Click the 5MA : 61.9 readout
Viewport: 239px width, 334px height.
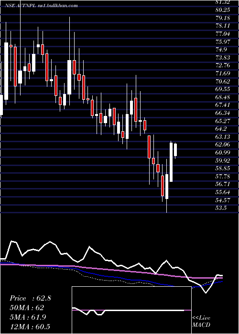[x=28, y=317]
